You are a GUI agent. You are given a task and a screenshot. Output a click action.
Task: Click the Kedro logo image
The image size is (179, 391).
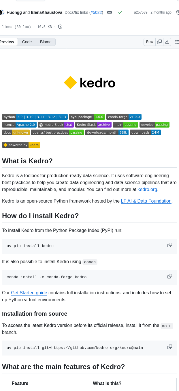89,83
